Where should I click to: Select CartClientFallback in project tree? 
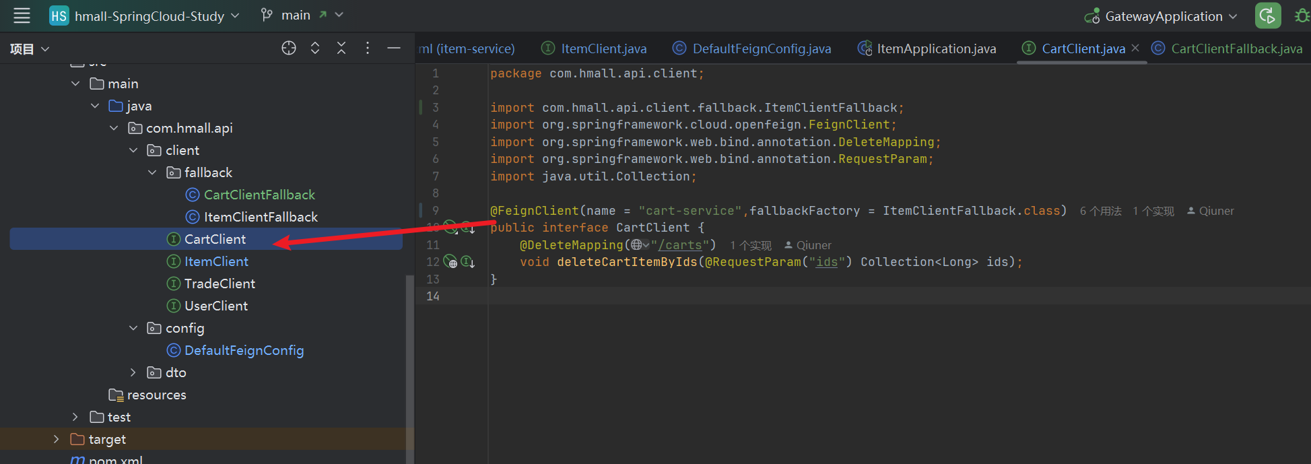click(259, 195)
